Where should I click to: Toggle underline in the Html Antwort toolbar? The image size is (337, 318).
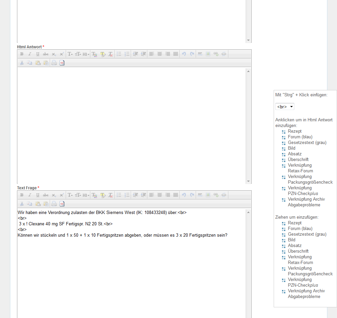pyautogui.click(x=38, y=54)
